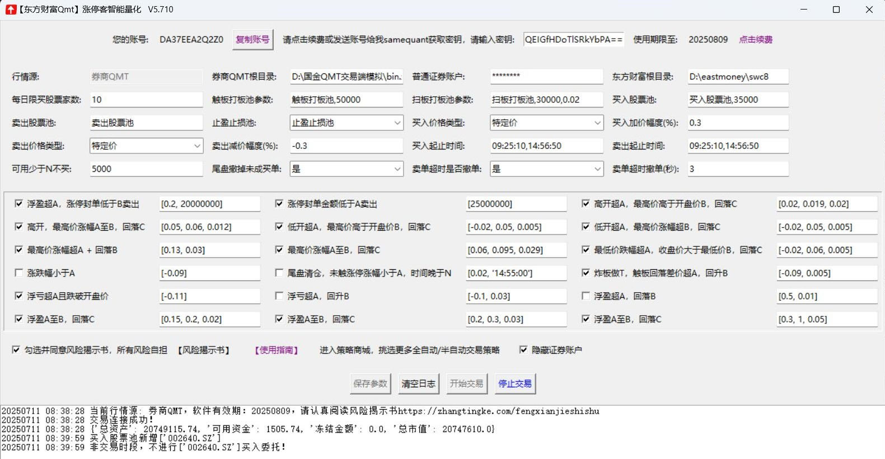The width and height of the screenshot is (885, 459).
Task: Toggle 隐藏证券账户 checkbox
Action: click(523, 350)
